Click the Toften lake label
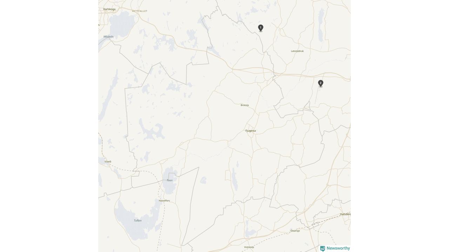The width and height of the screenshot is (449, 252). 138,220
